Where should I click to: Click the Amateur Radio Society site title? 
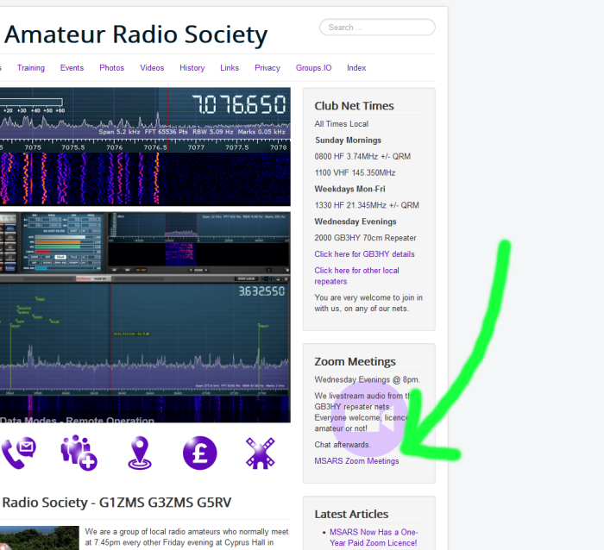tap(135, 35)
